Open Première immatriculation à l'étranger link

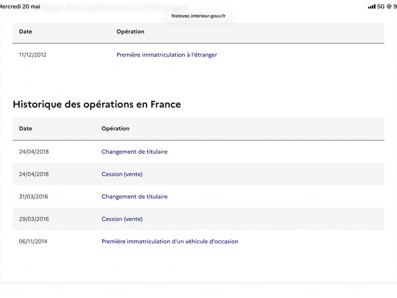point(167,55)
